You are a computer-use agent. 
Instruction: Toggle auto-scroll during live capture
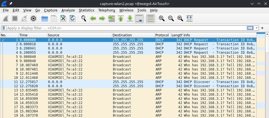(140, 19)
